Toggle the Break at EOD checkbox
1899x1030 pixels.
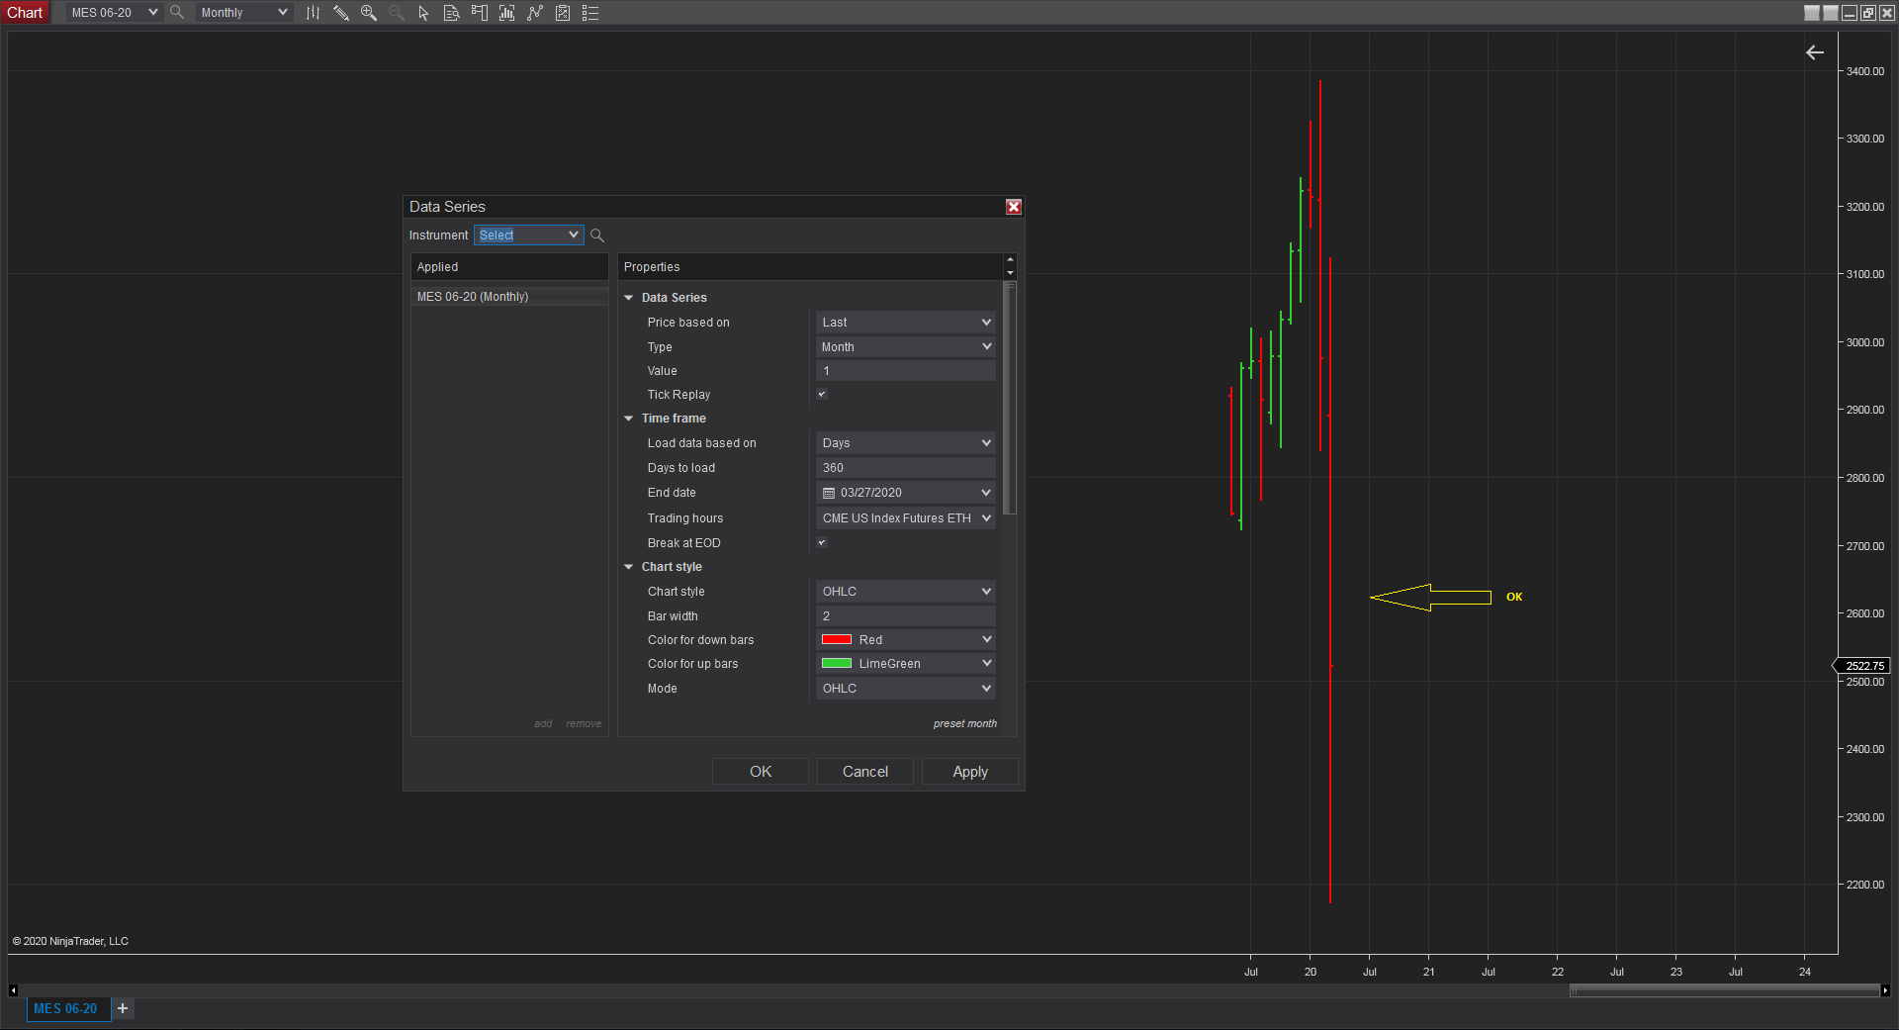[x=822, y=543]
